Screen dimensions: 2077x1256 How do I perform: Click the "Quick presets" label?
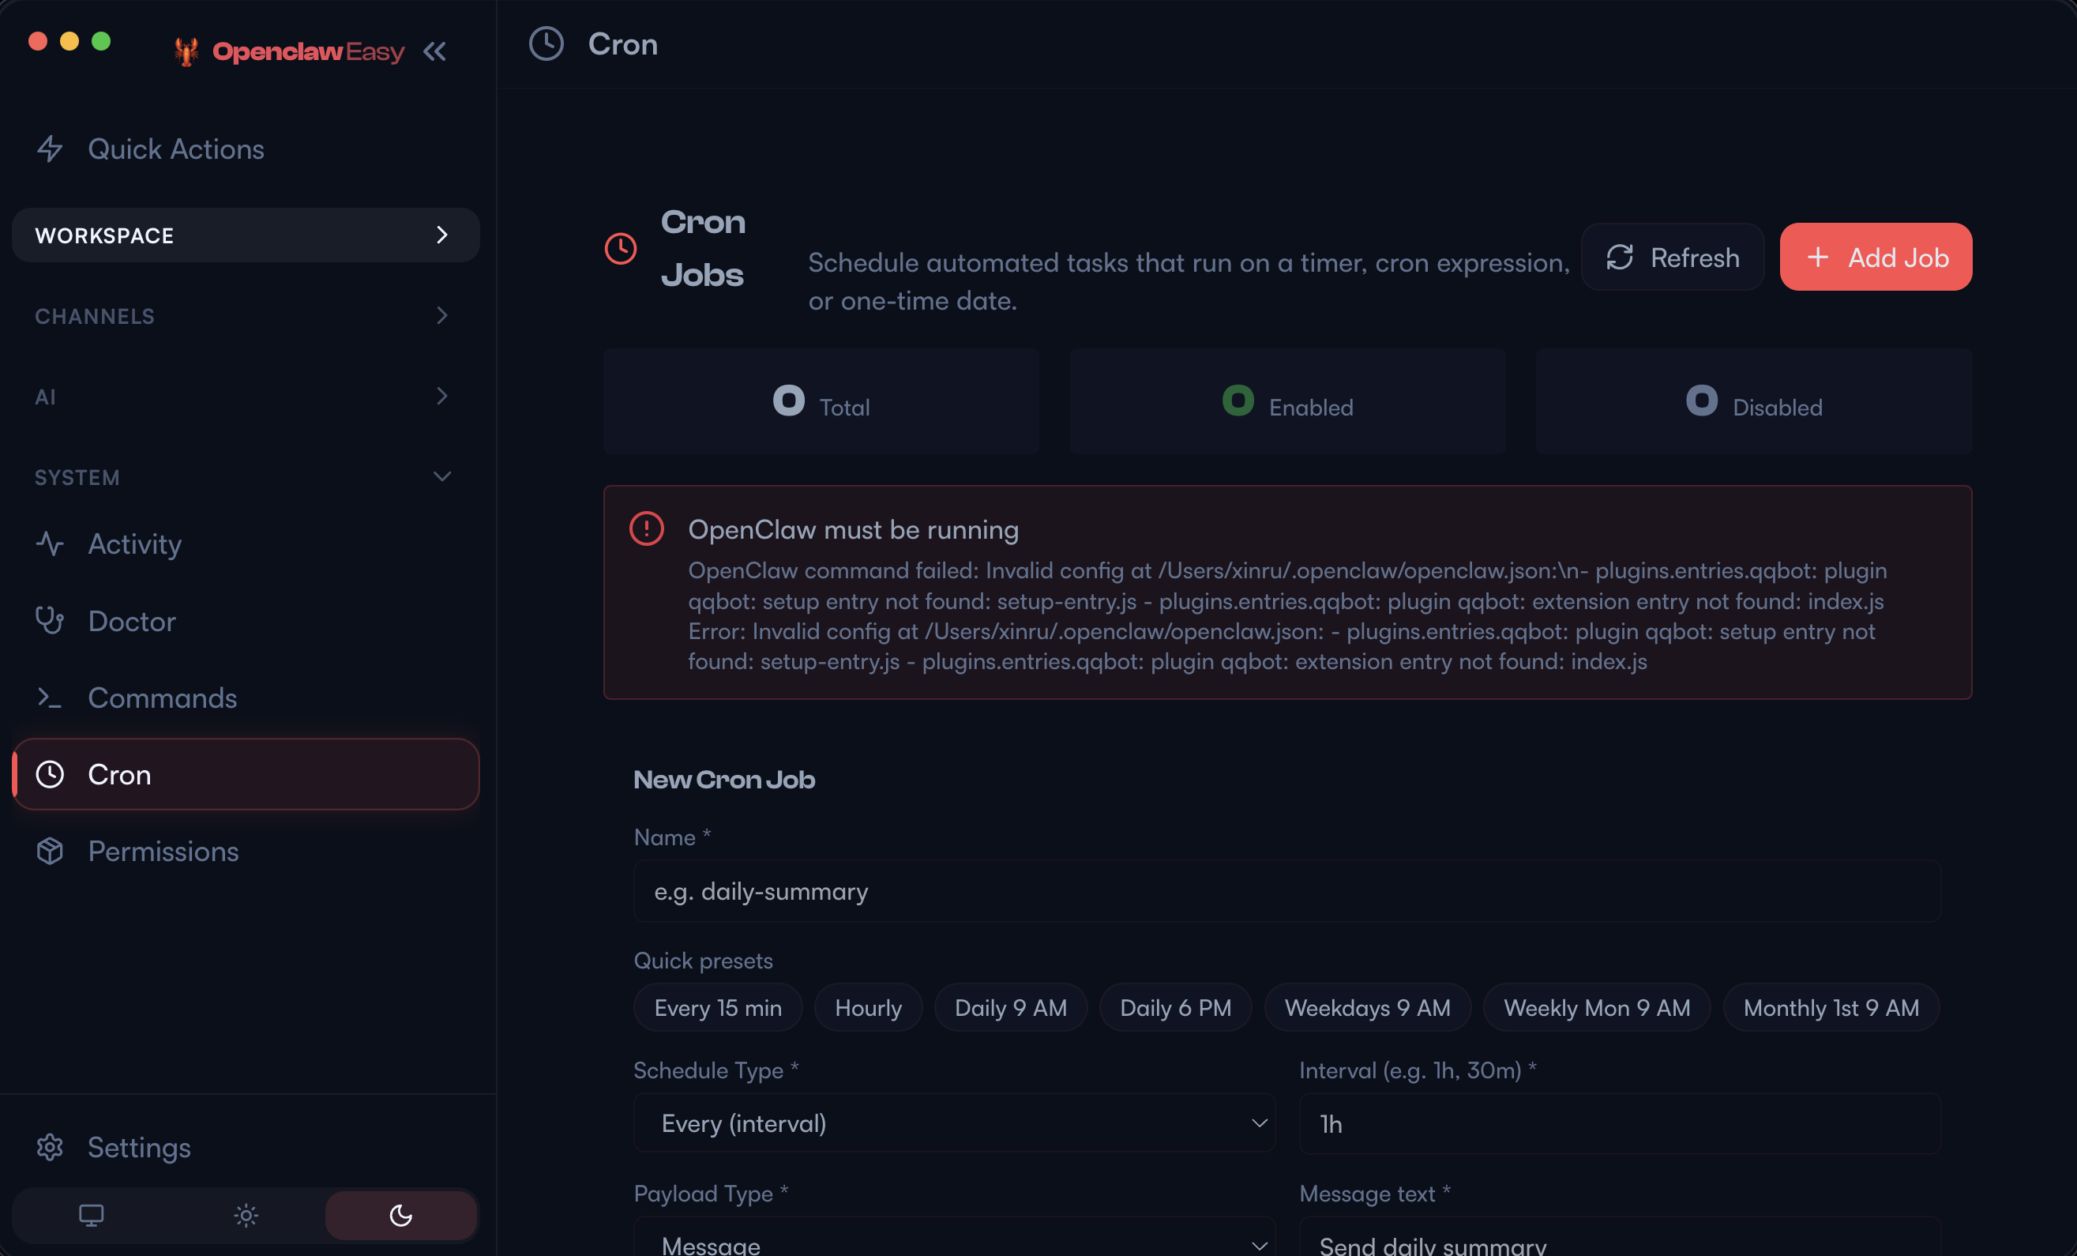point(703,961)
